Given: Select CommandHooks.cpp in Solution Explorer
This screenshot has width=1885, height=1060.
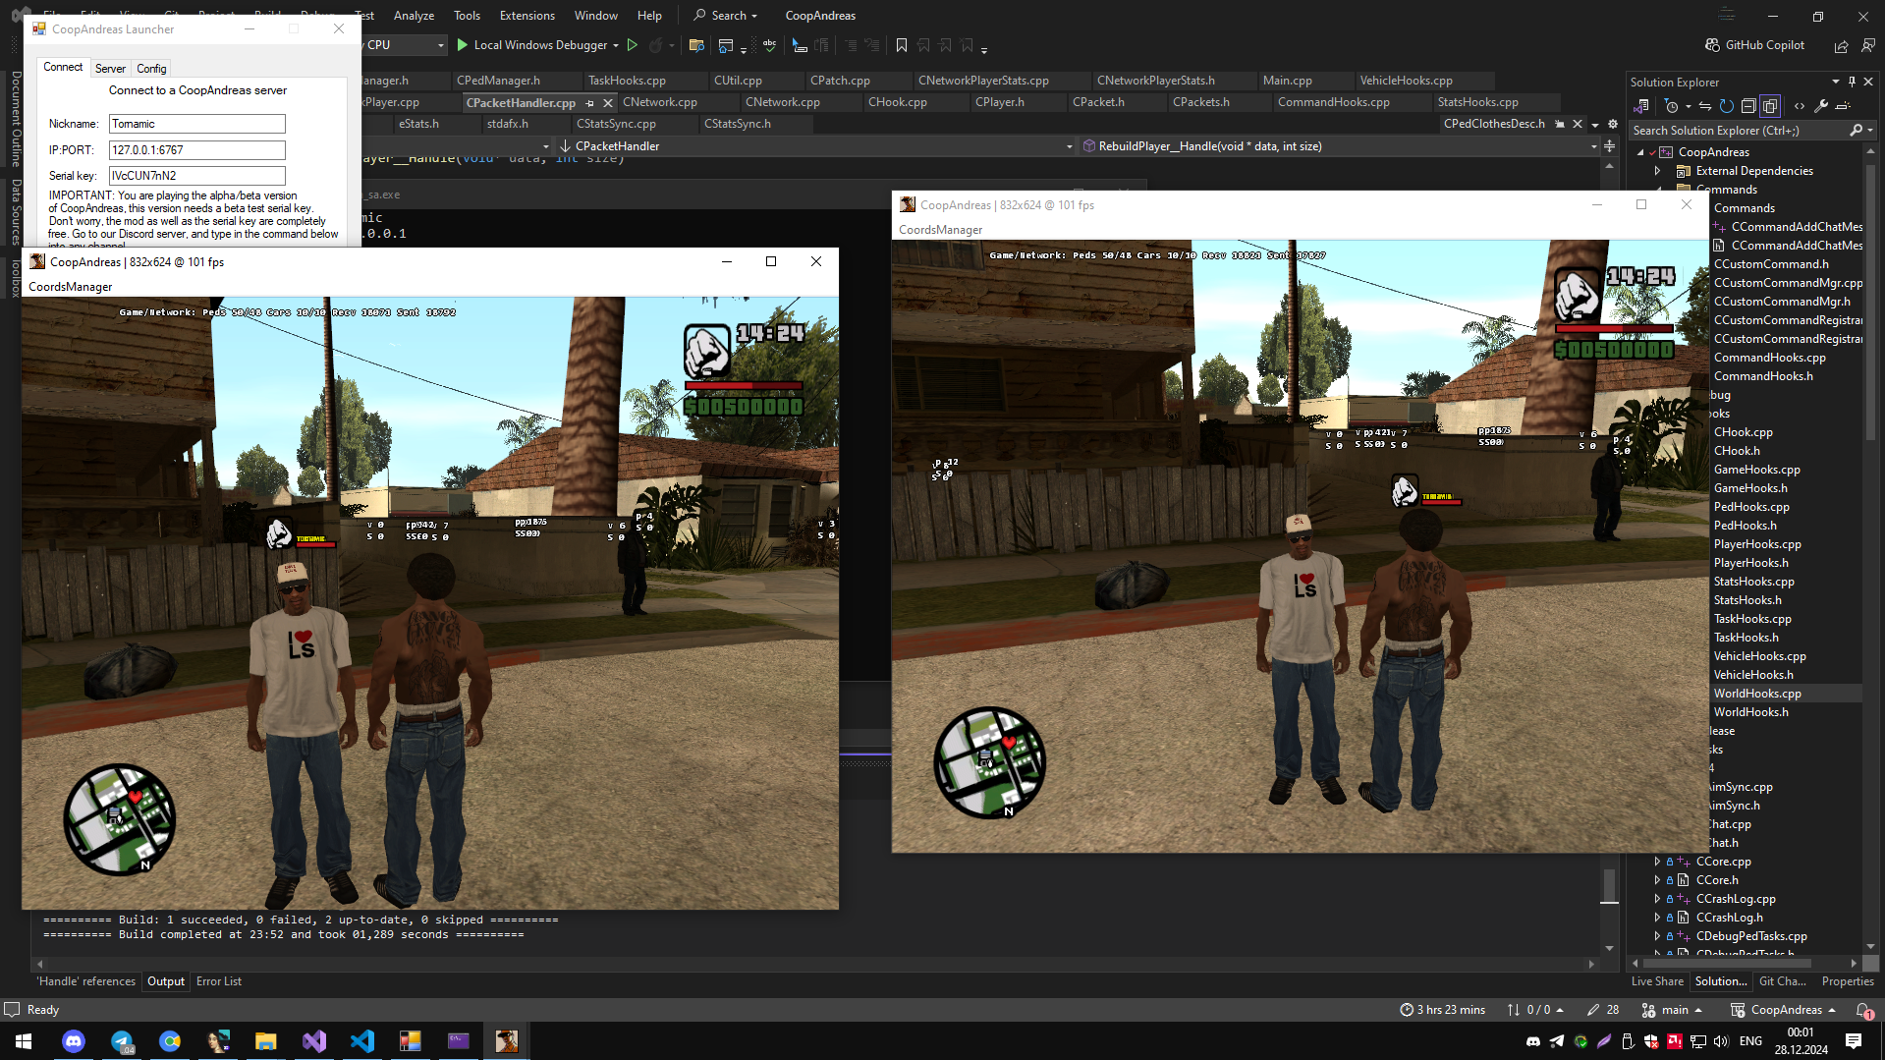Looking at the screenshot, I should [1769, 358].
